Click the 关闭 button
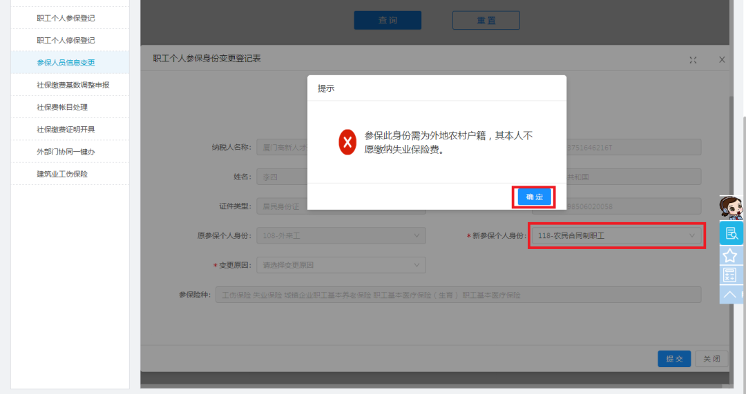The width and height of the screenshot is (746, 394). coord(711,359)
